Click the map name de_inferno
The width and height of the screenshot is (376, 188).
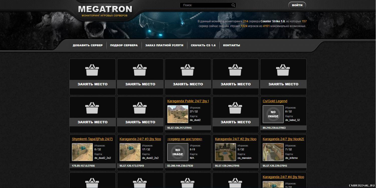[x=292, y=158]
